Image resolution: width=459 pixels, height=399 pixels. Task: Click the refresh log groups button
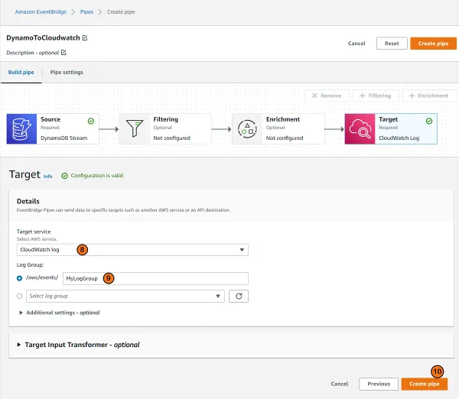coord(239,296)
